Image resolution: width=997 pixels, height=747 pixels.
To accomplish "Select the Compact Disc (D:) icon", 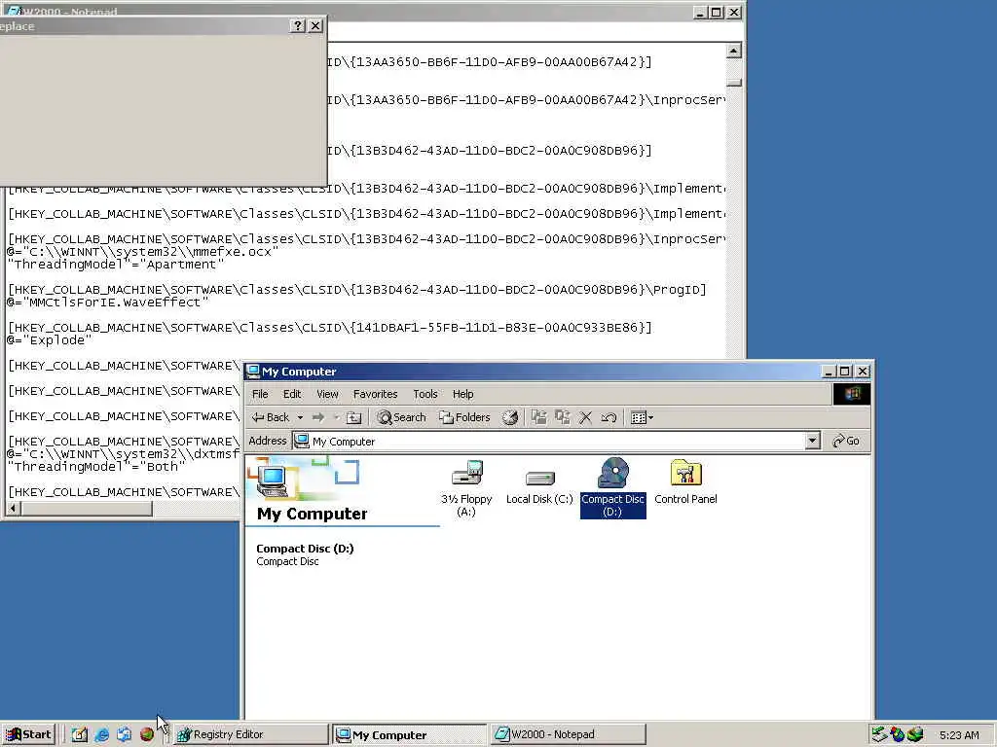I will click(x=613, y=488).
